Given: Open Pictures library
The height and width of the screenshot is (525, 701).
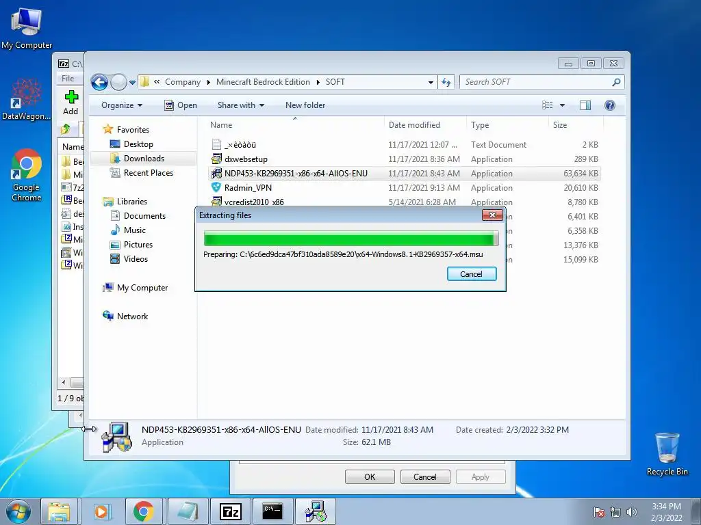Looking at the screenshot, I should (138, 245).
